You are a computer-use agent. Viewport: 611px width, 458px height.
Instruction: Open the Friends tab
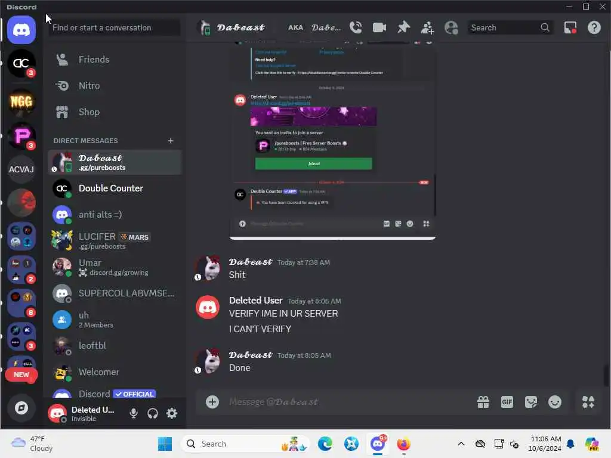click(x=115, y=60)
